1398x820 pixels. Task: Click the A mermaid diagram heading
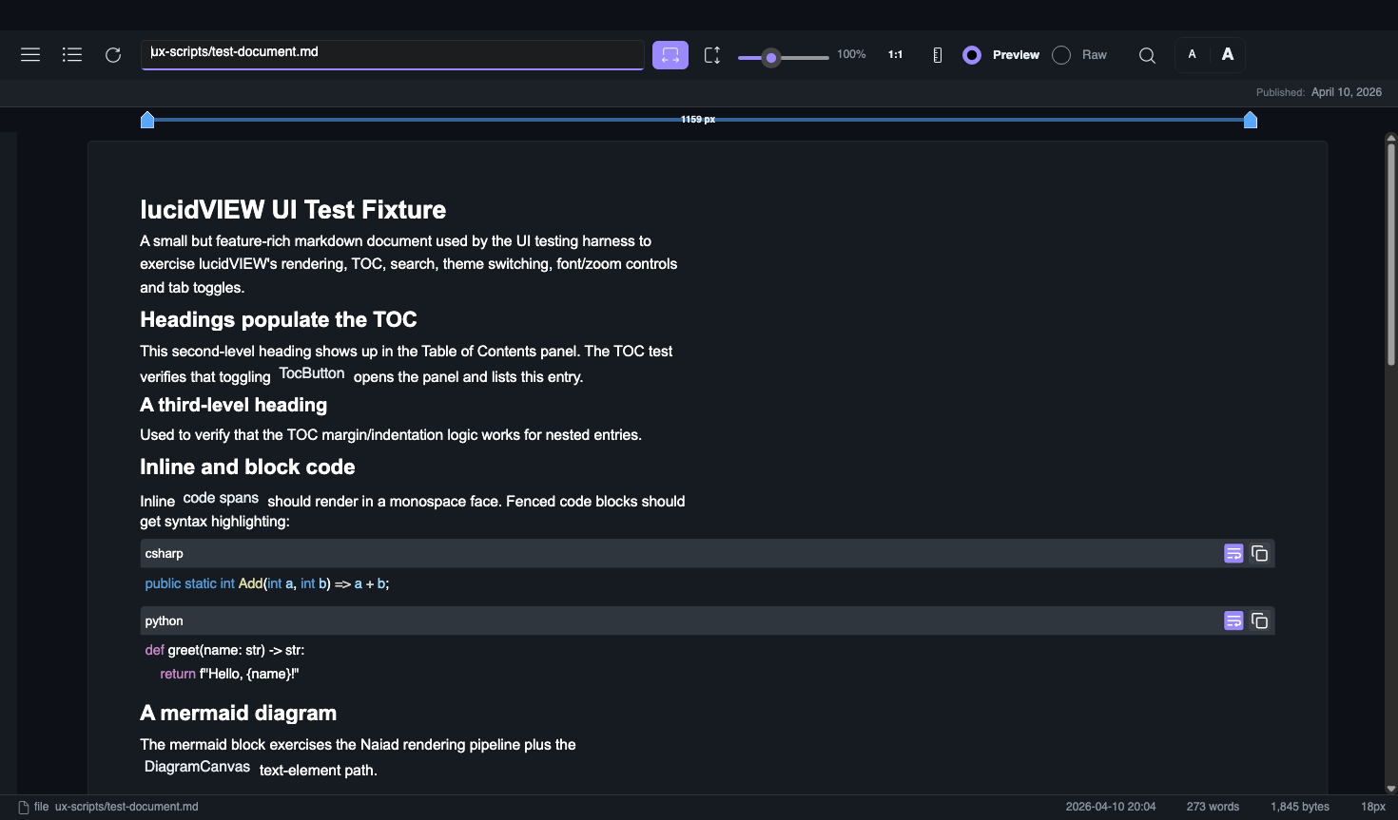[x=238, y=713]
